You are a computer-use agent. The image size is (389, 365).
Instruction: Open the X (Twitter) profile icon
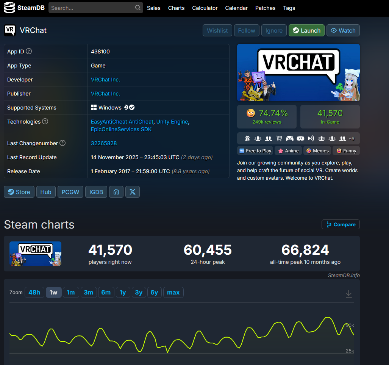click(133, 192)
